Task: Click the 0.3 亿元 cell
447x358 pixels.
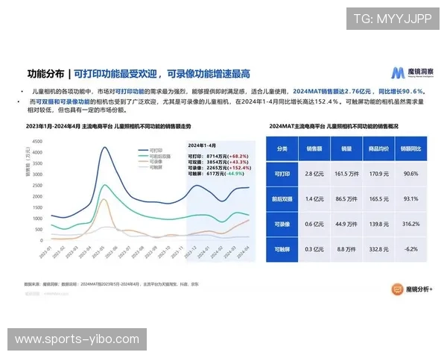Action: (314, 249)
